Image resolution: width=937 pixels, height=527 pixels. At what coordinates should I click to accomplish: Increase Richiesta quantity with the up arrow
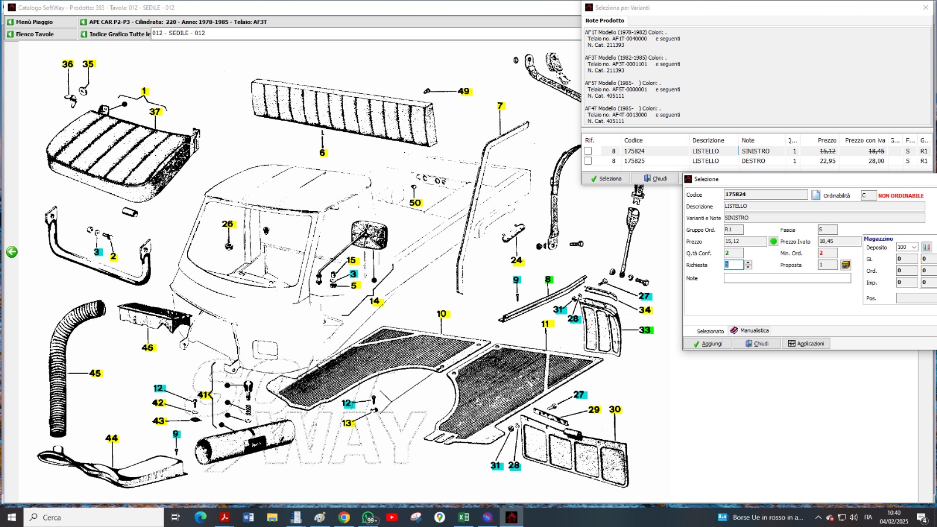coord(748,262)
